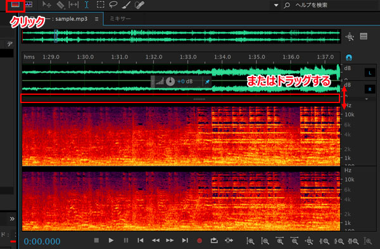The height and width of the screenshot is (249, 380).
Task: Click the 1:35.0 mark on timeline ruler
Action: (256, 57)
